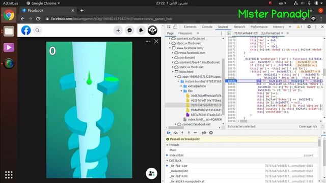This screenshot has width=326, height=183.
Task: Open Facebook Messenger icon
Action: [129, 30]
